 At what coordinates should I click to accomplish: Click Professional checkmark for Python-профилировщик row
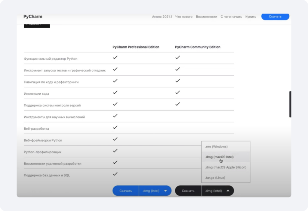(x=115, y=151)
